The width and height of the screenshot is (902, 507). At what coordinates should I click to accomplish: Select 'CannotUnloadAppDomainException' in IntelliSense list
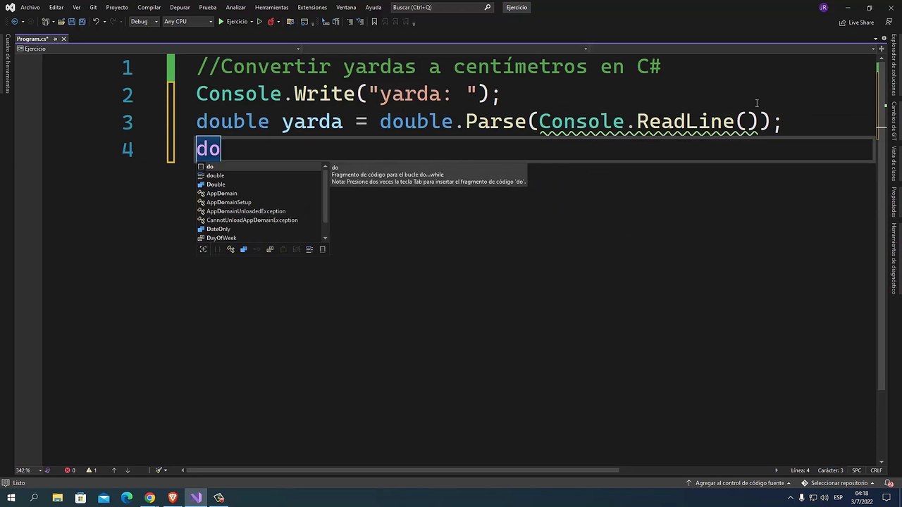tap(259, 220)
